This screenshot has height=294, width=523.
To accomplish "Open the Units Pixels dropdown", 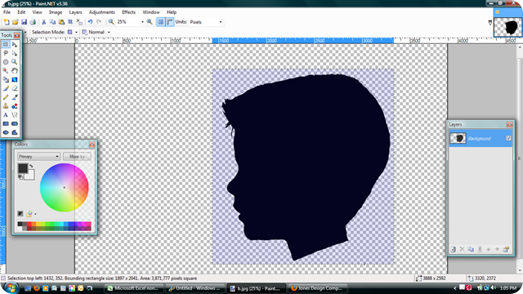I will coord(221,22).
